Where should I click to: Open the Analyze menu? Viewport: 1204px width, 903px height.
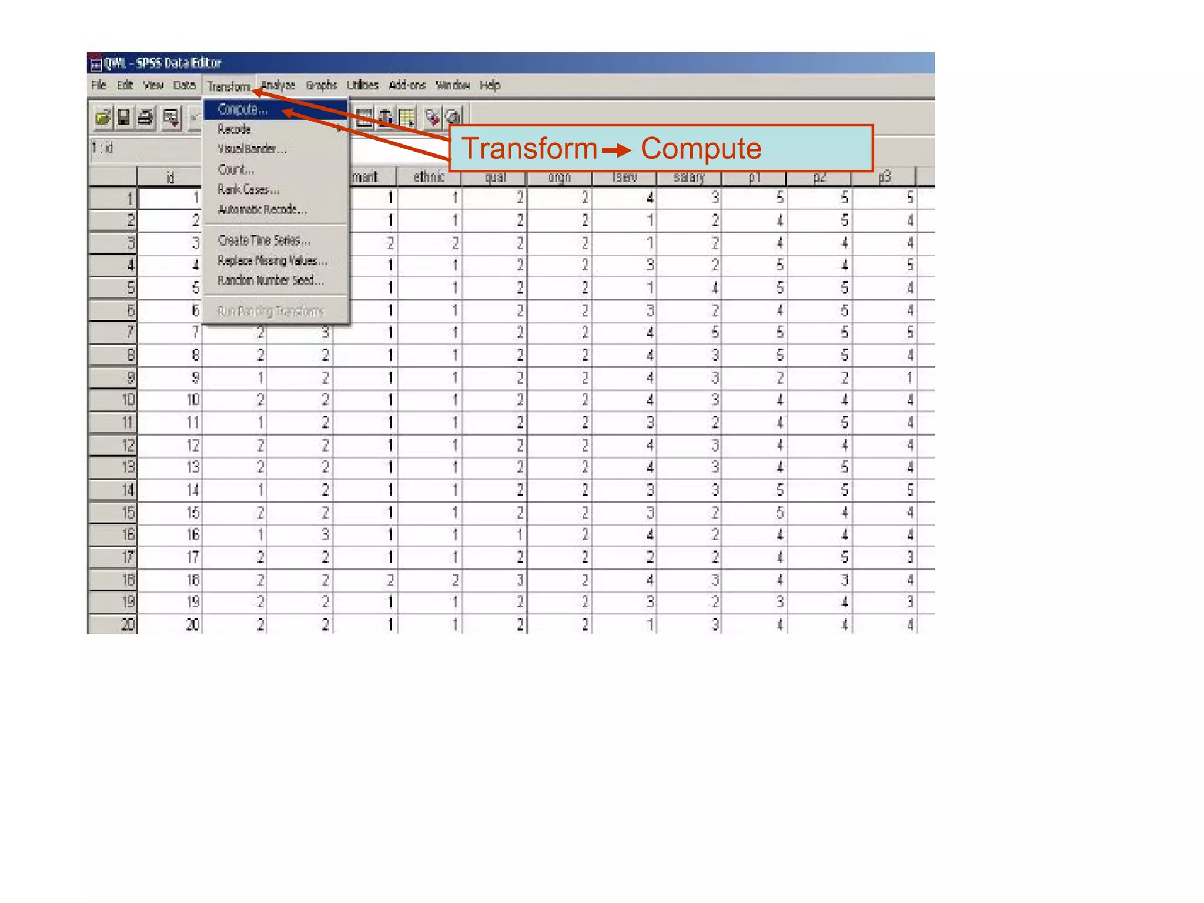pyautogui.click(x=278, y=85)
